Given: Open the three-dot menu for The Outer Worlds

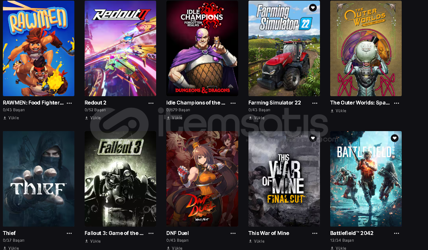Looking at the screenshot, I should 397,103.
